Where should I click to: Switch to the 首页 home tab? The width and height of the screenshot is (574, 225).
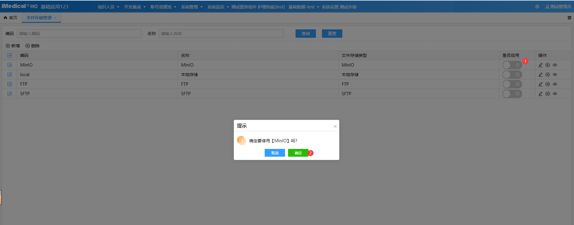(10, 18)
